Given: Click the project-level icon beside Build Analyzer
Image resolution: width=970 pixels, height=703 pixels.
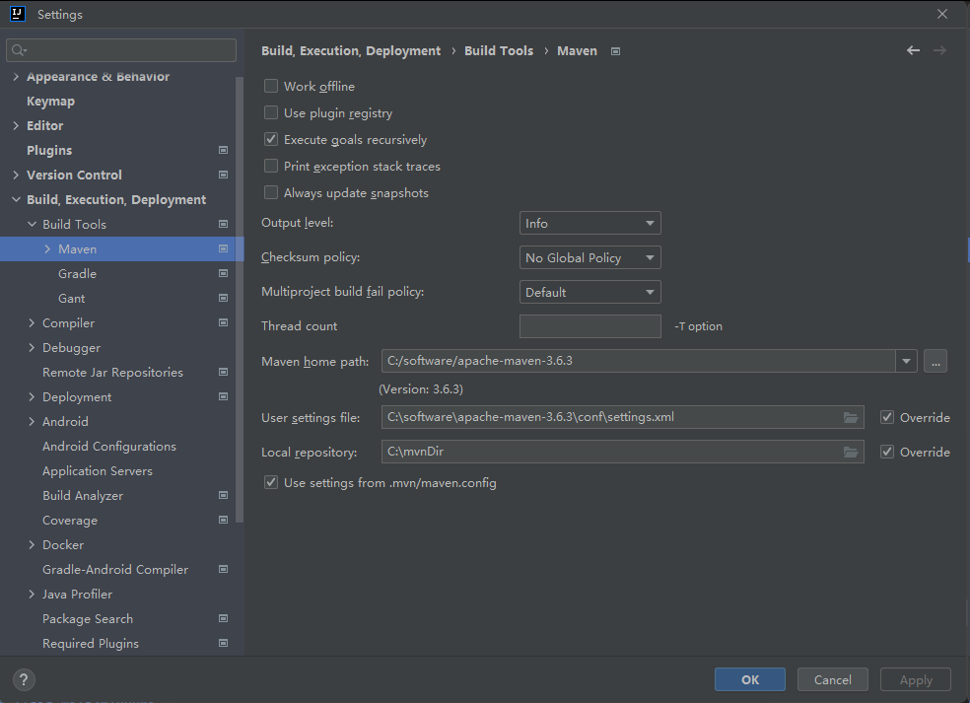Looking at the screenshot, I should 224,495.
